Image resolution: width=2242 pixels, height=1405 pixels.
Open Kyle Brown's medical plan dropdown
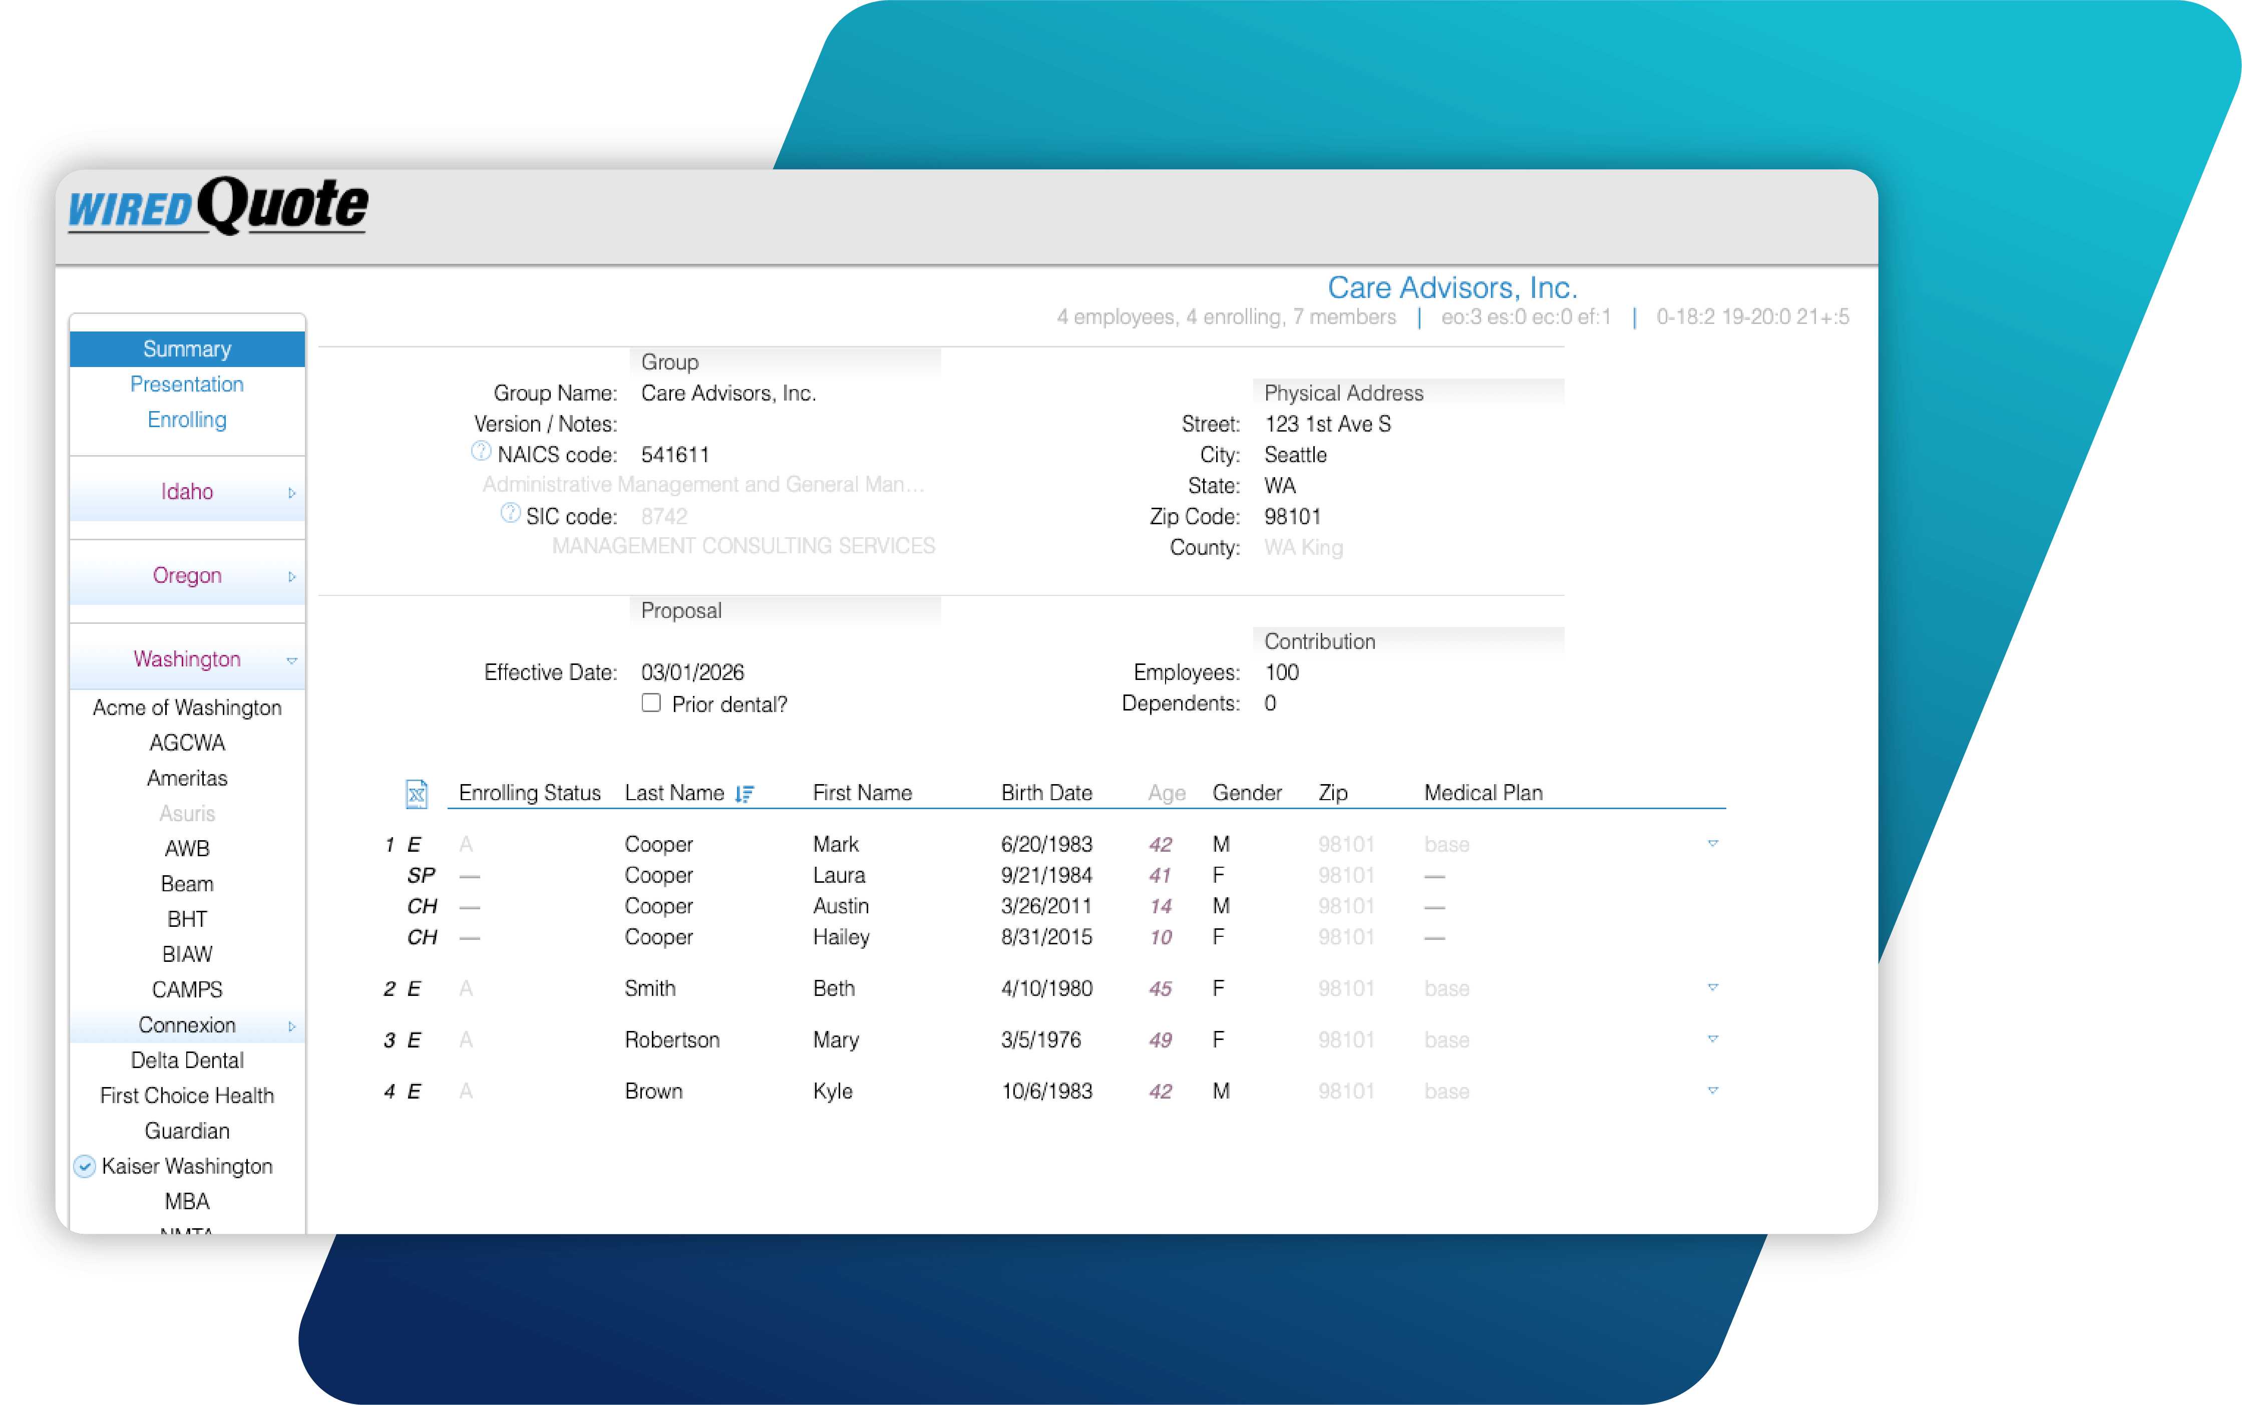(1712, 1090)
